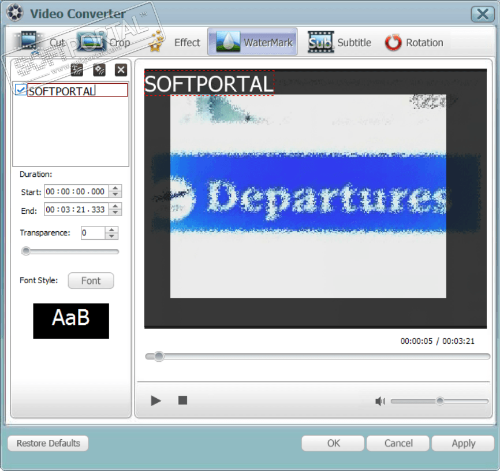This screenshot has width=500, height=471.
Task: Decrease the End time with down arrow
Action: 115,213
